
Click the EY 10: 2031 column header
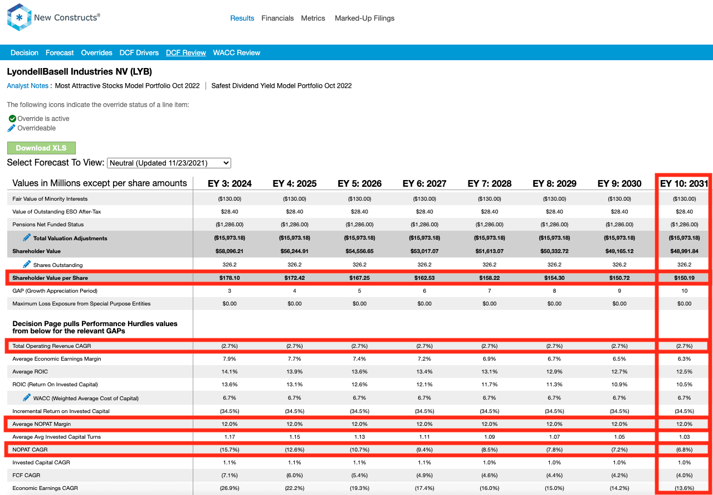(684, 183)
